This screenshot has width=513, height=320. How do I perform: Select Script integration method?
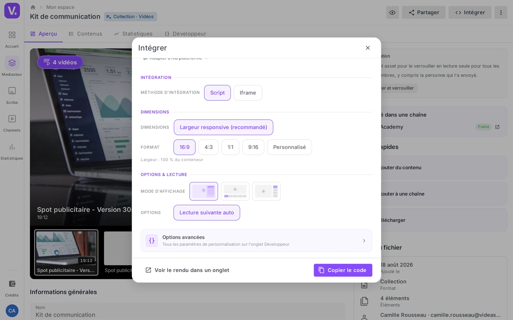click(x=217, y=93)
